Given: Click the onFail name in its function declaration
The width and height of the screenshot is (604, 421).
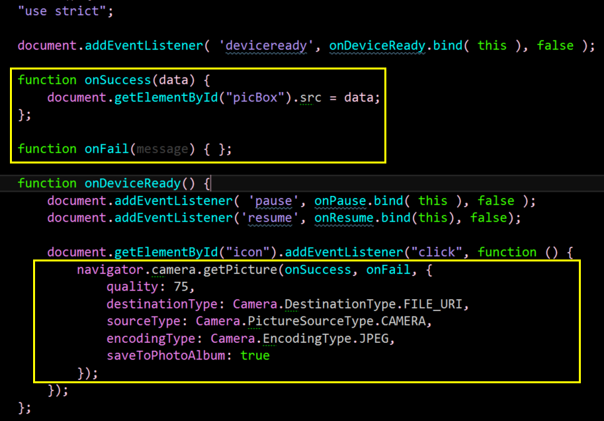Looking at the screenshot, I should click(x=107, y=149).
